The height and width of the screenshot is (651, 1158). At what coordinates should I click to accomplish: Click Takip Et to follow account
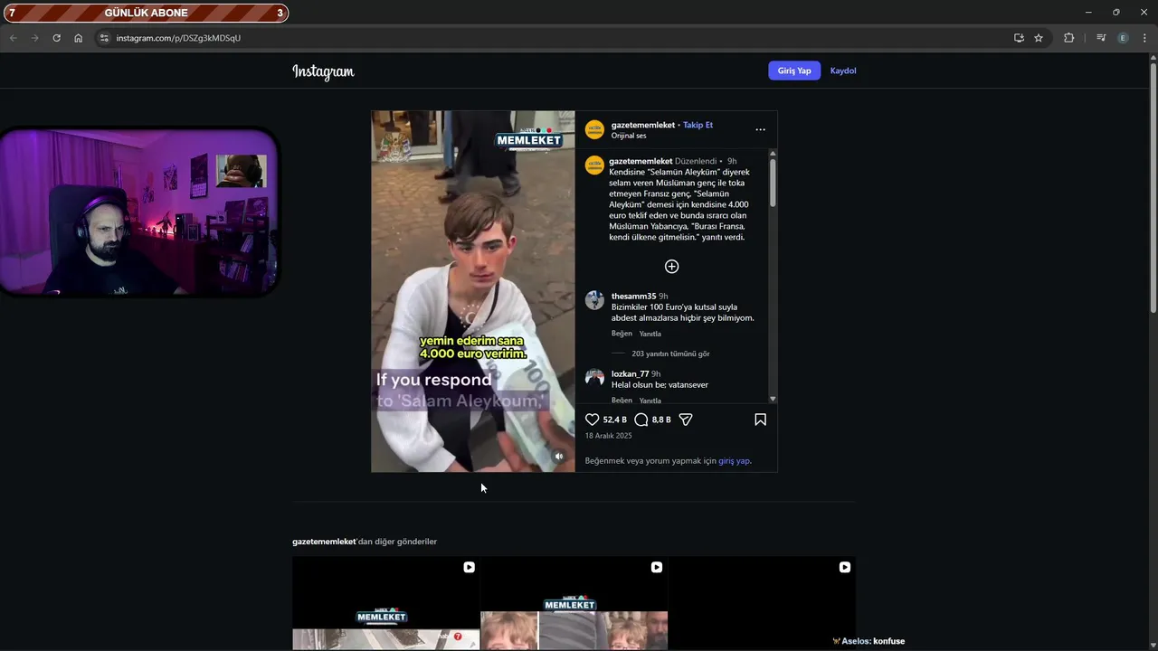point(698,125)
